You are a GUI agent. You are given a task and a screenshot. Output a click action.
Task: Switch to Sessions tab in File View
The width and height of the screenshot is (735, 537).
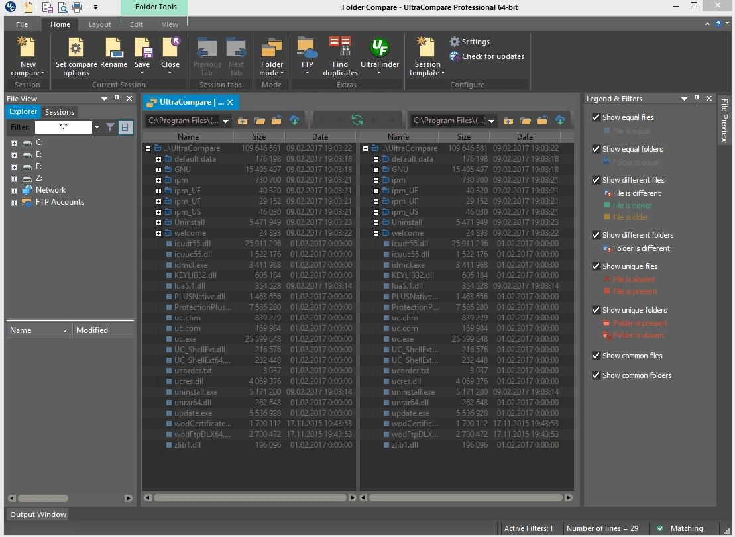click(x=60, y=112)
